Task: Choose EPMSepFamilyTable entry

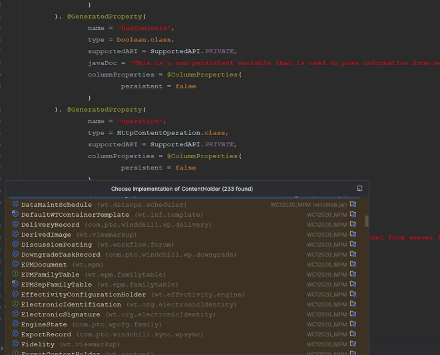Action: tap(184, 285)
